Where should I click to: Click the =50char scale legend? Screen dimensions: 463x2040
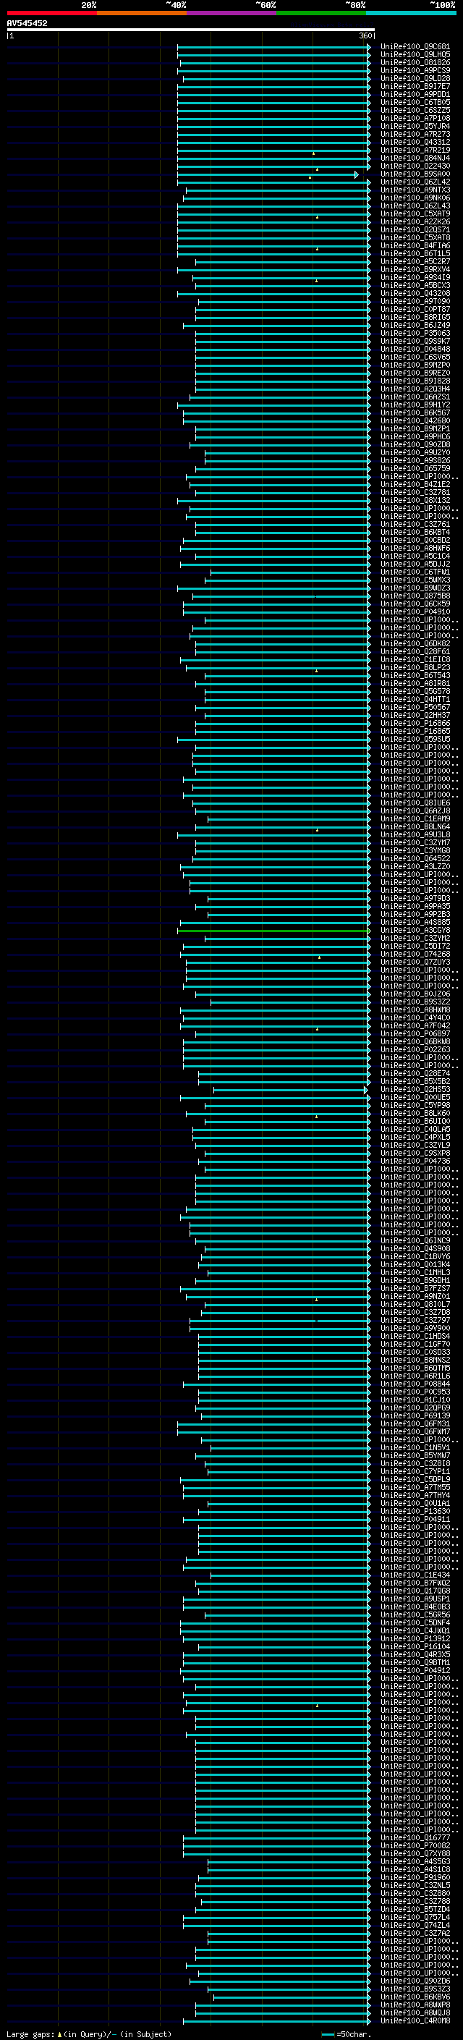(x=347, y=2034)
